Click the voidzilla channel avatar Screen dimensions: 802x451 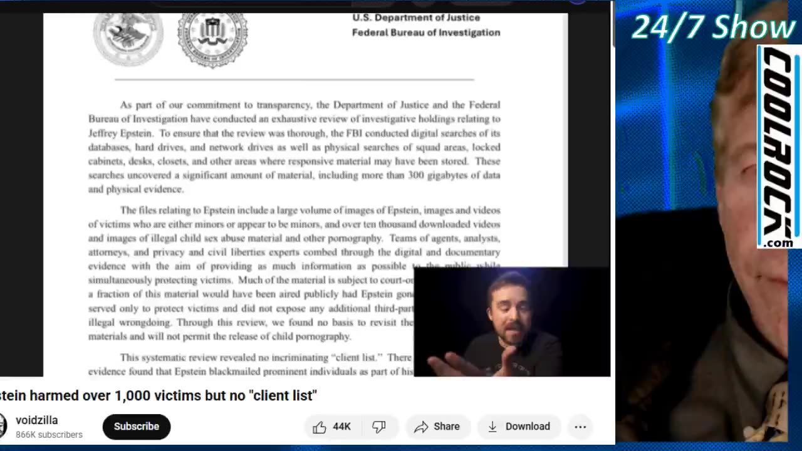tap(3, 427)
